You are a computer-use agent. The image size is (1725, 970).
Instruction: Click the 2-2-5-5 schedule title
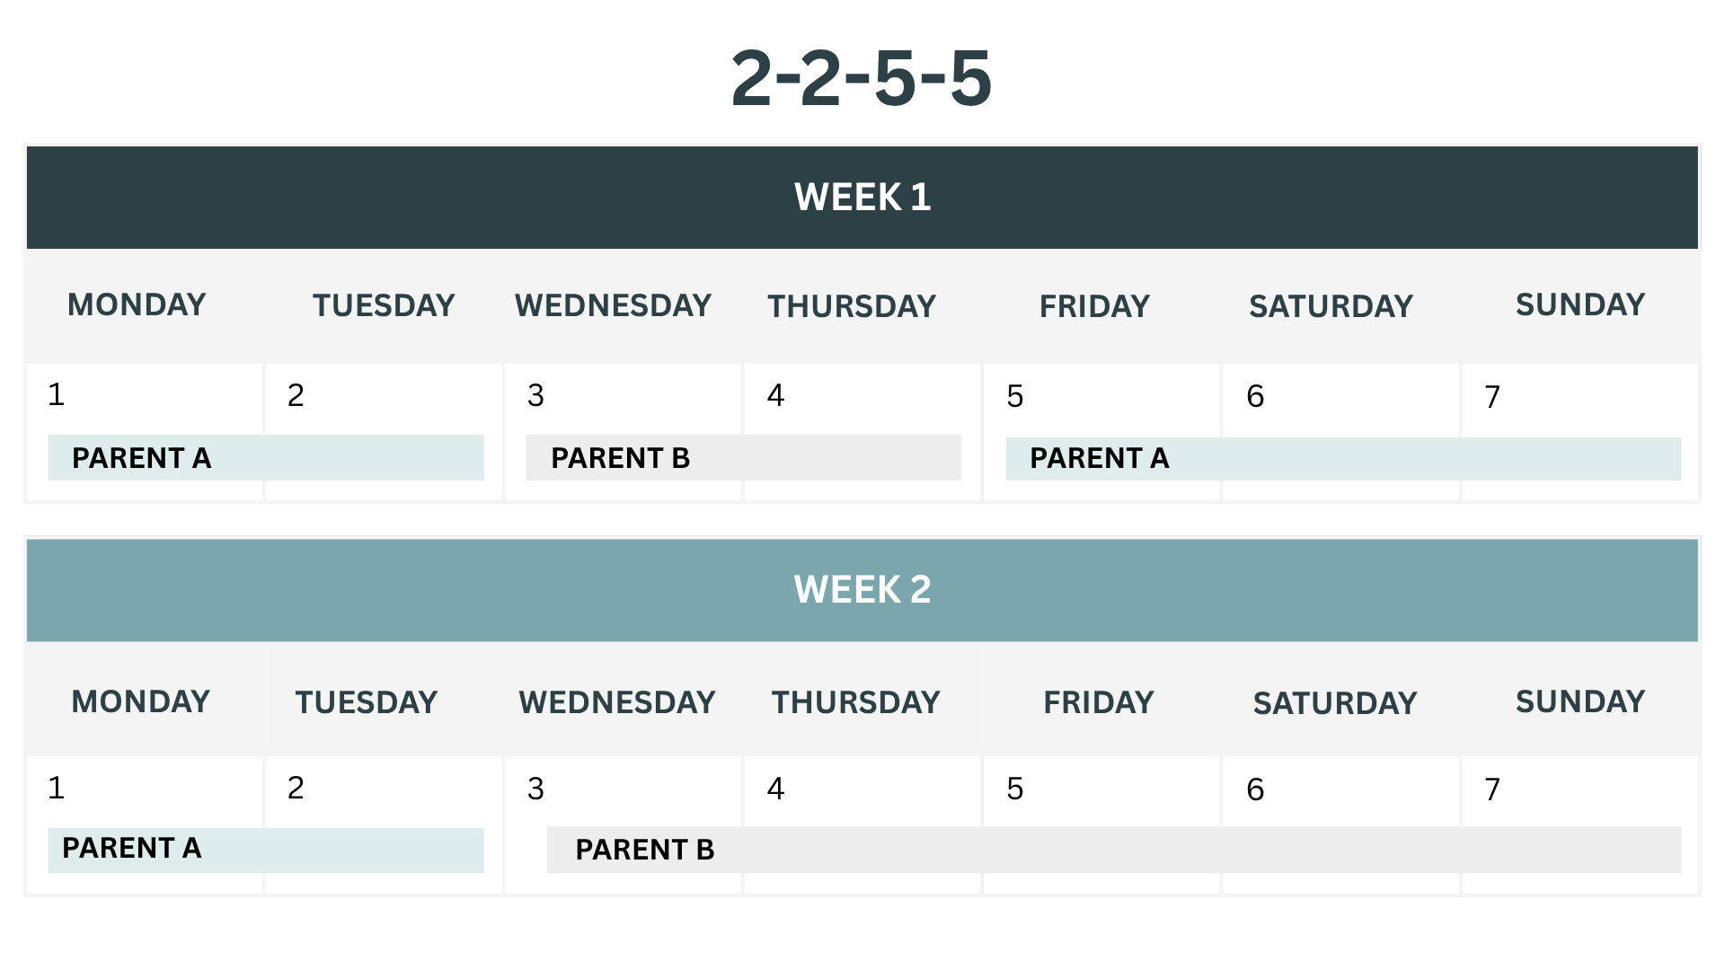861,79
